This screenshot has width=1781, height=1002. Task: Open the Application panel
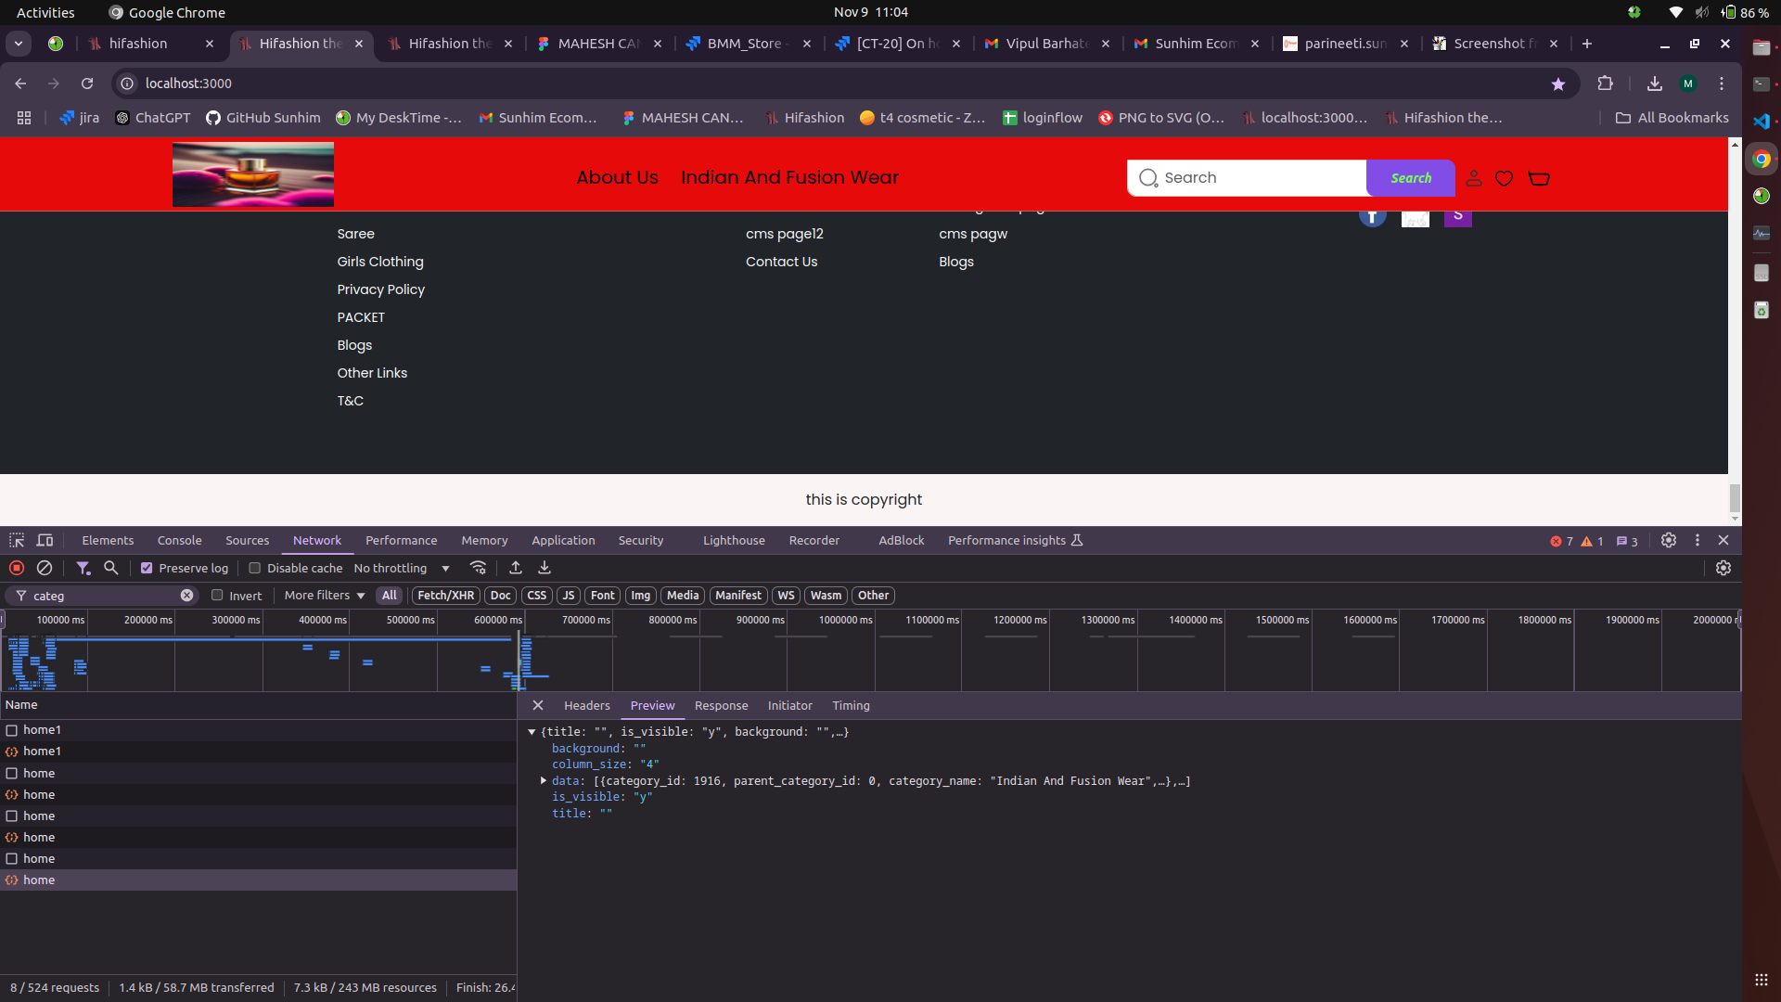point(563,541)
